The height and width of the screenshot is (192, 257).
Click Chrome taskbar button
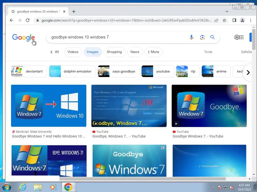pyautogui.click(x=68, y=187)
